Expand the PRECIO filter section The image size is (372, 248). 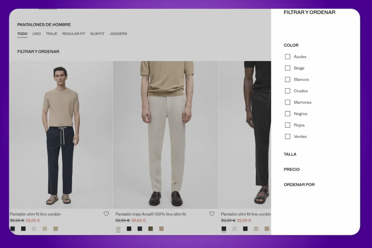click(291, 169)
